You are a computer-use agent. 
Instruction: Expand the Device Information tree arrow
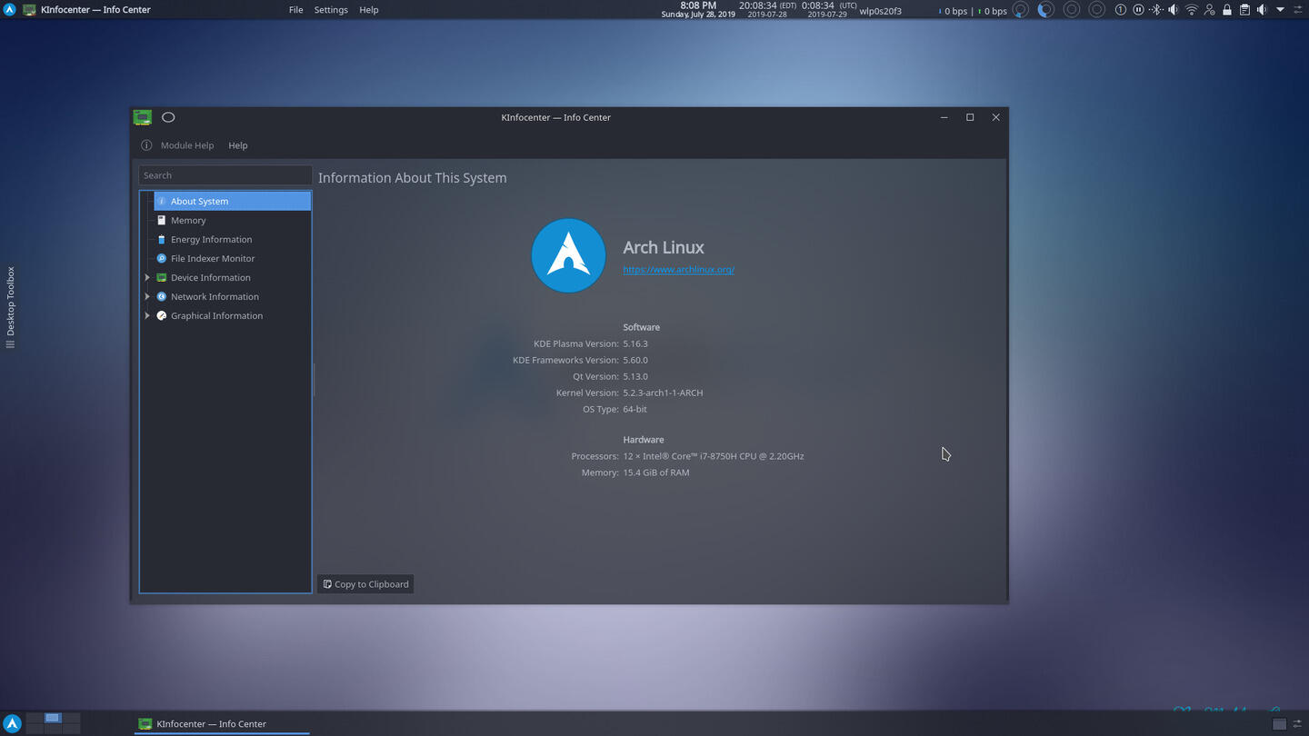147,277
